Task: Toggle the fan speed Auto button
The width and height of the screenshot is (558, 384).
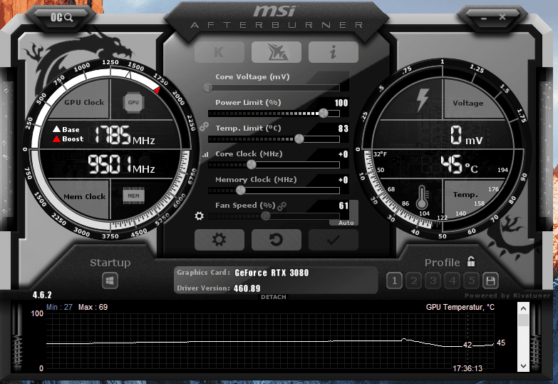Action: click(346, 223)
